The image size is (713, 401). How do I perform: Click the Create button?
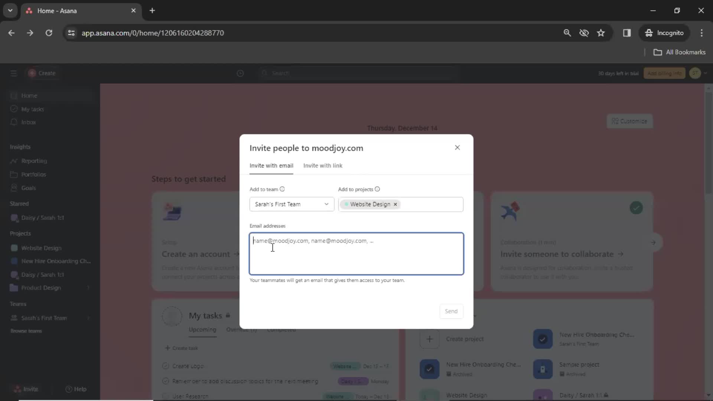coord(42,73)
